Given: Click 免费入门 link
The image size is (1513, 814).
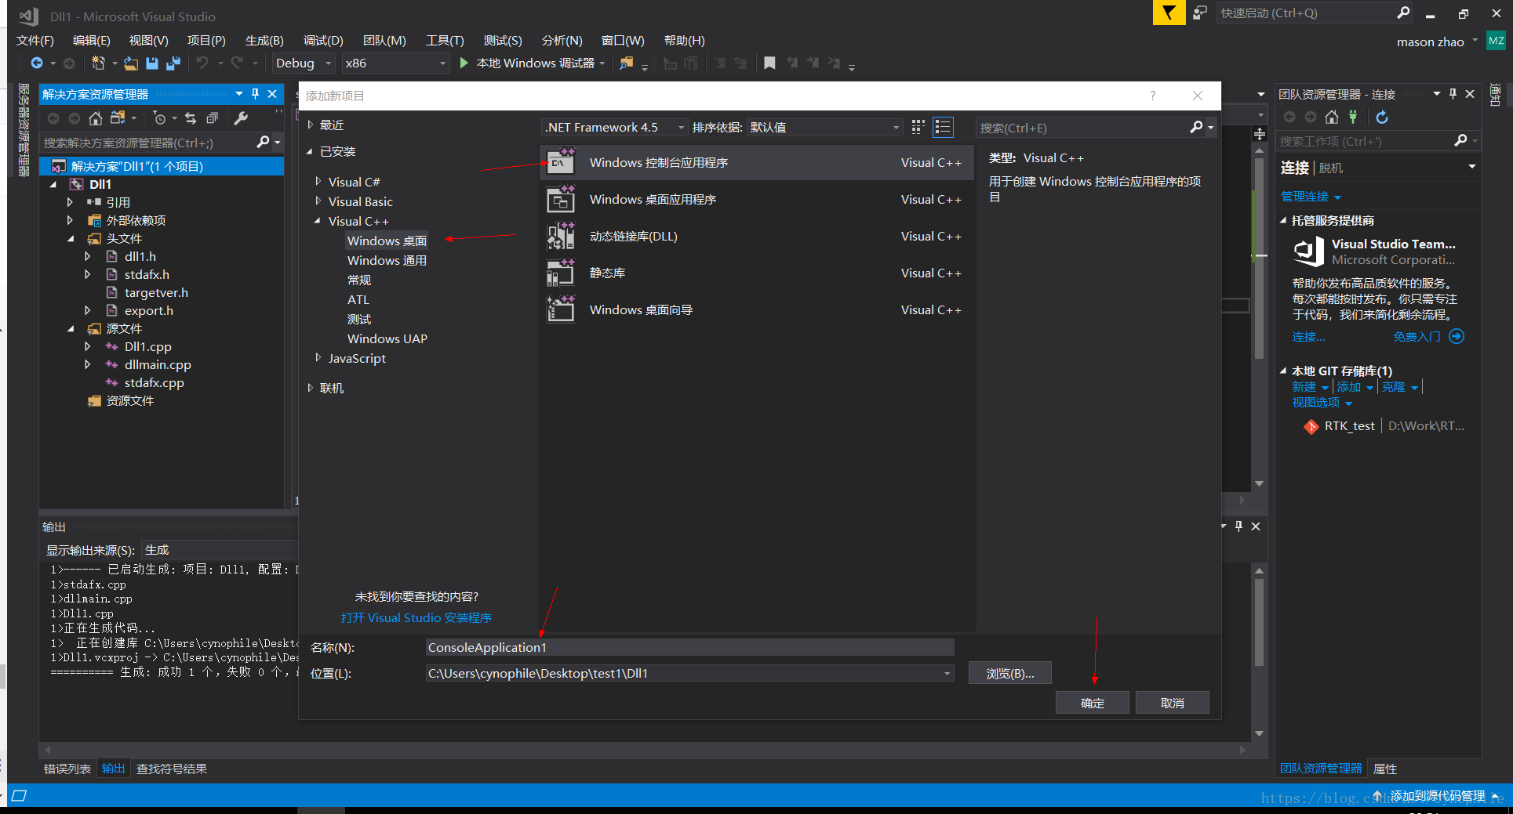Looking at the screenshot, I should click(x=1417, y=336).
